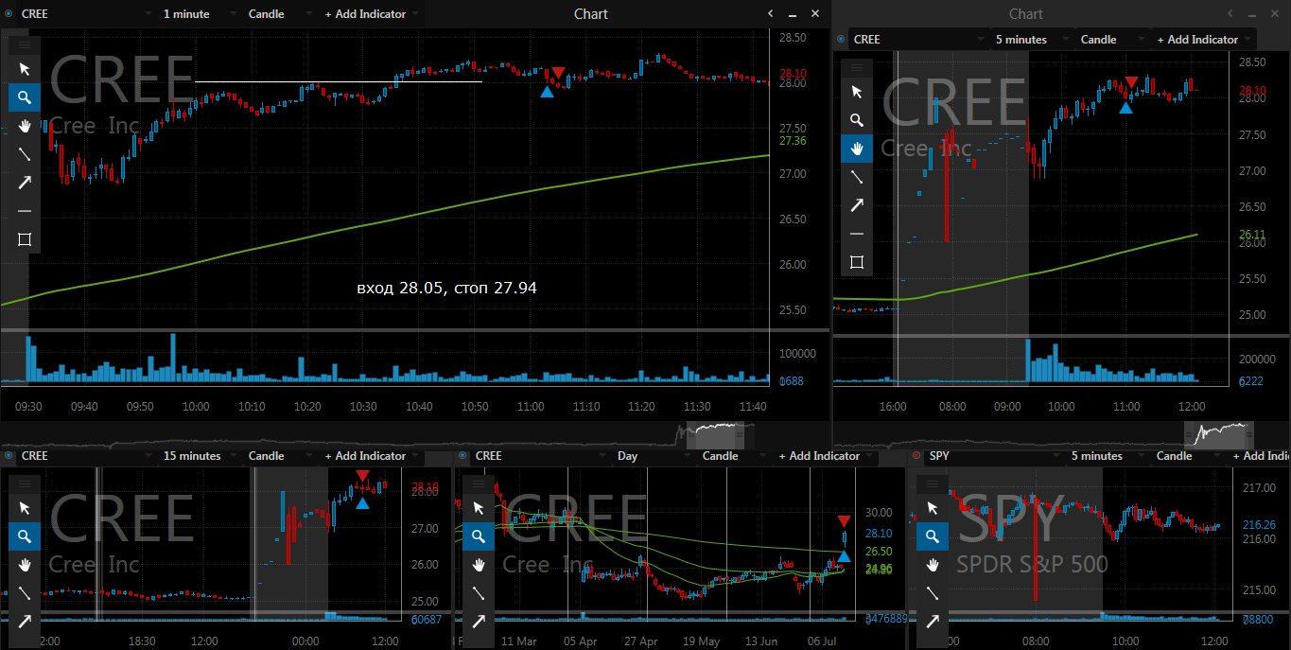Select the pointer tool in 5-minute CREE chart
The width and height of the screenshot is (1291, 650).
point(857,91)
